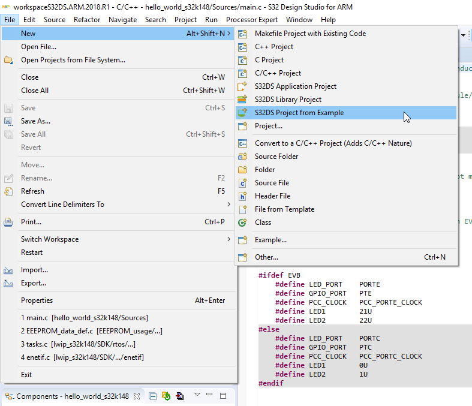The height and width of the screenshot is (406, 472).
Task: Select Close with Ctrl+W shortcut
Action: coord(118,77)
